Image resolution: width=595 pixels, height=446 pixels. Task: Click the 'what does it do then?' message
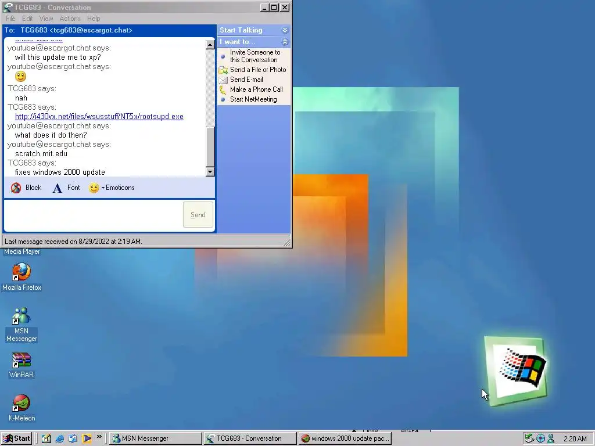(x=51, y=135)
